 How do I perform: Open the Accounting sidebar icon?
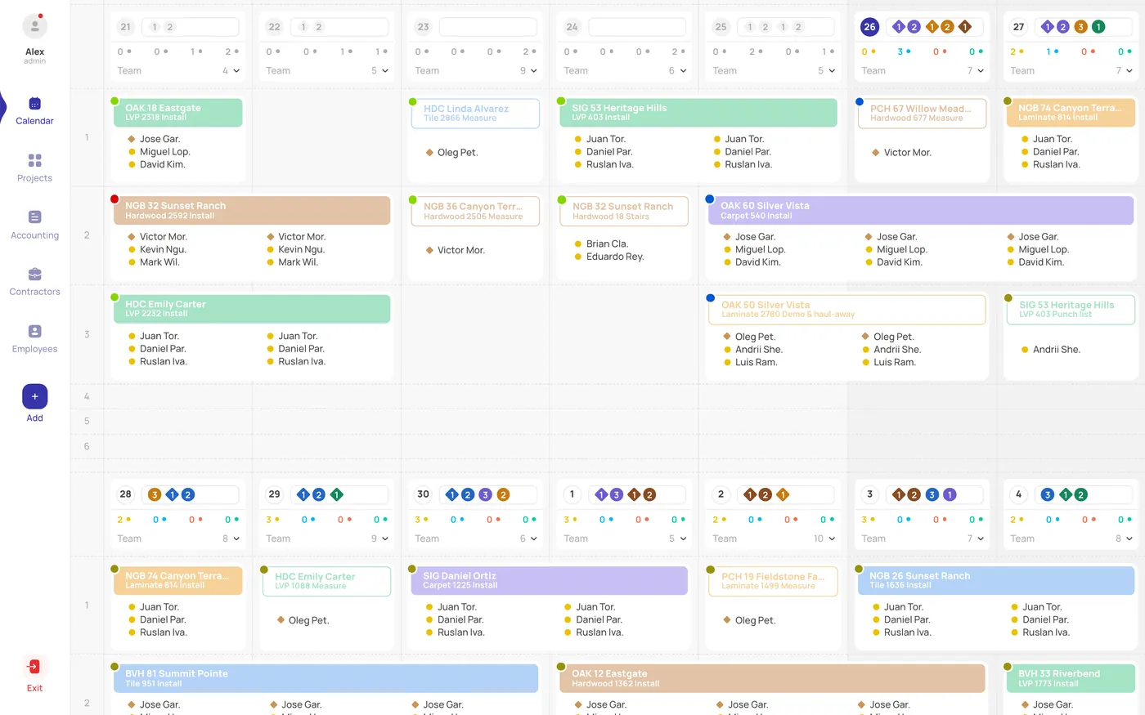[x=34, y=217]
